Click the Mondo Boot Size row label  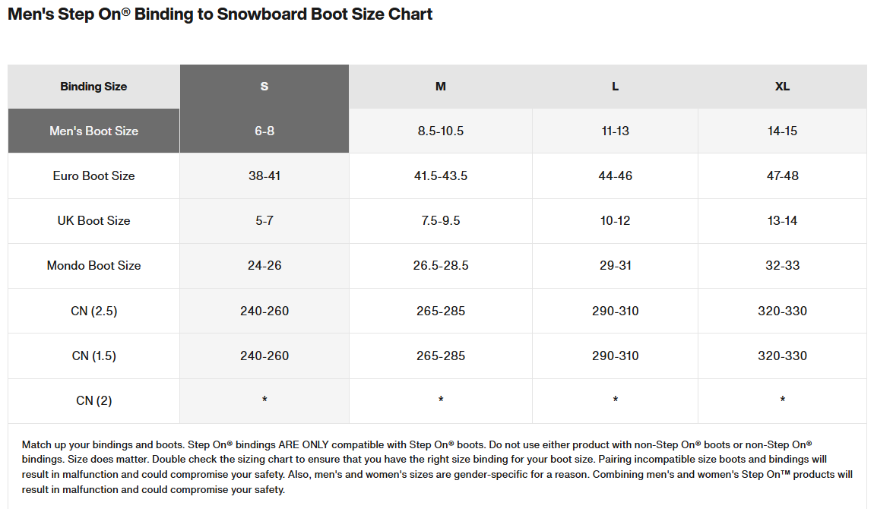point(93,266)
